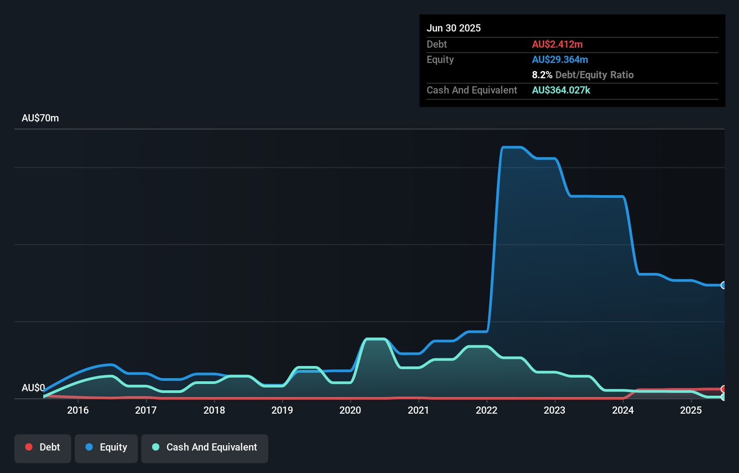739x473 pixels.
Task: Click the chart peak above 2022
Action: tap(513, 147)
